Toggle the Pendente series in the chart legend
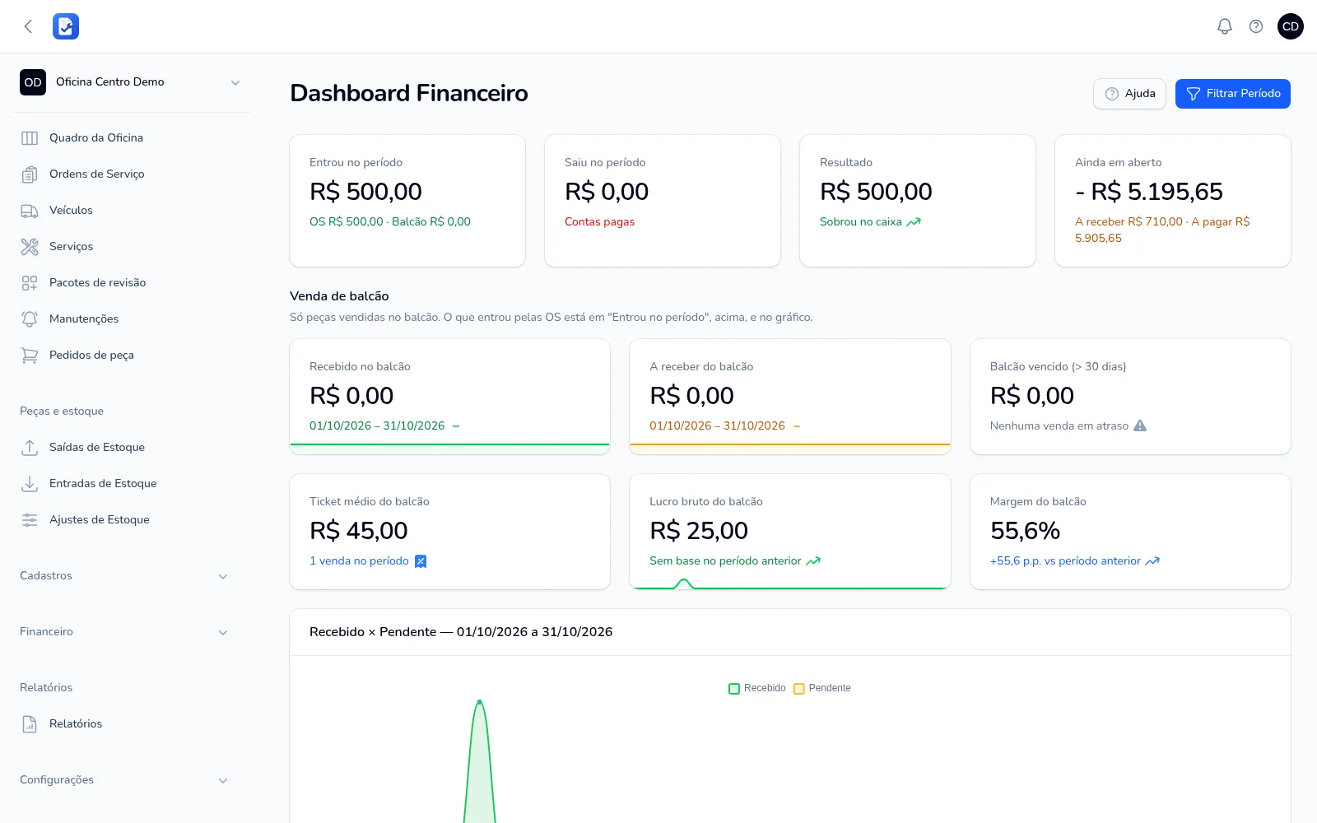The width and height of the screenshot is (1317, 823). [x=822, y=688]
